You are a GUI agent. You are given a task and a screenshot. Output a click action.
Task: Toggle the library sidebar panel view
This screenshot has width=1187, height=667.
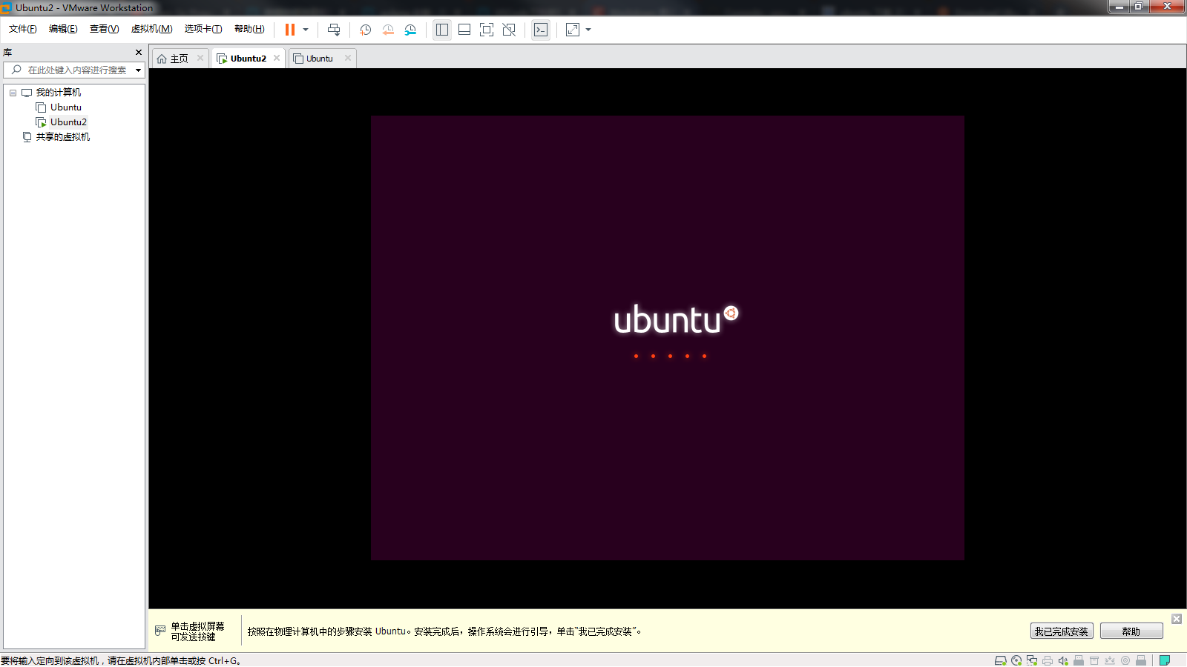pyautogui.click(x=442, y=30)
